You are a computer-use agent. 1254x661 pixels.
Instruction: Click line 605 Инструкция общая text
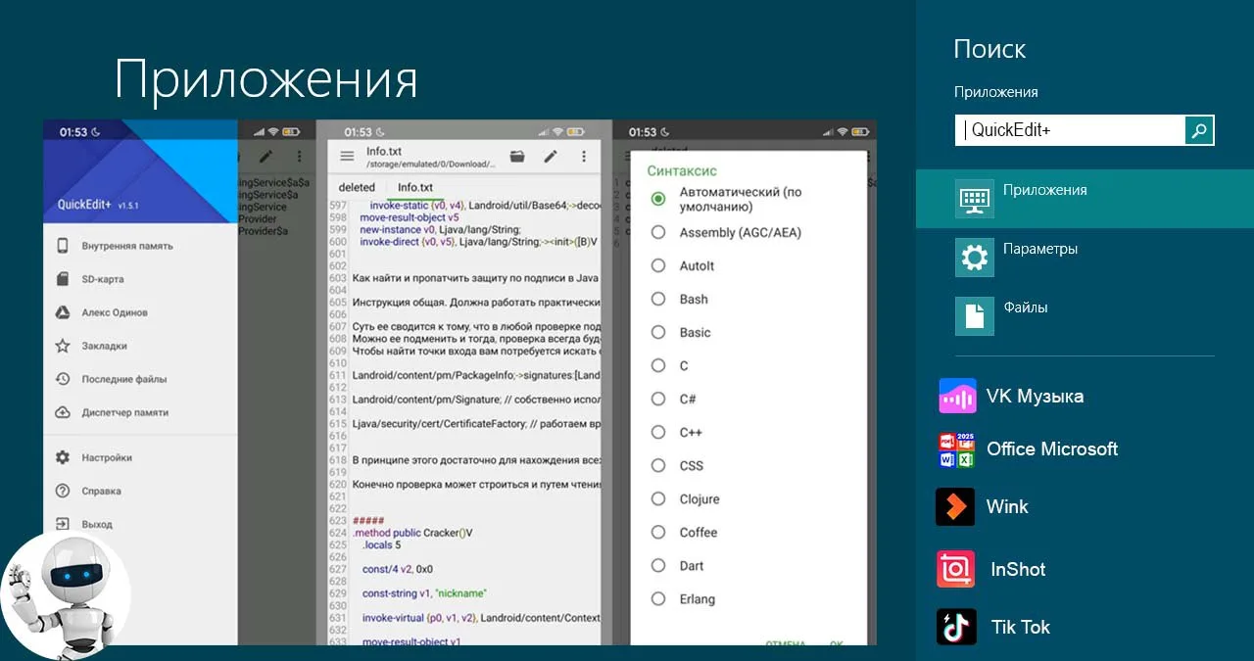point(475,302)
